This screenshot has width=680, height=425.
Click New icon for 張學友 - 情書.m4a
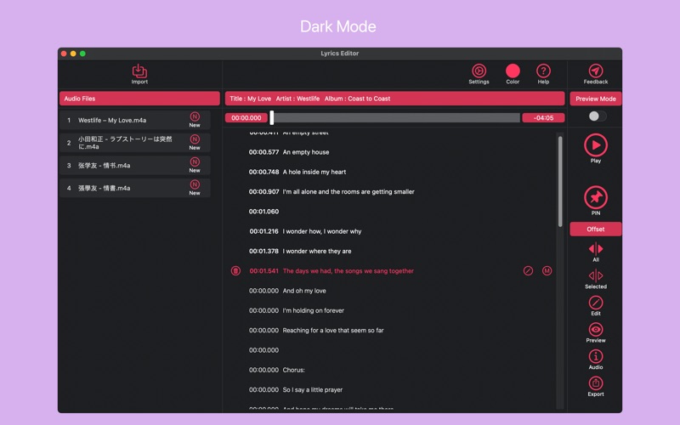pos(195,184)
